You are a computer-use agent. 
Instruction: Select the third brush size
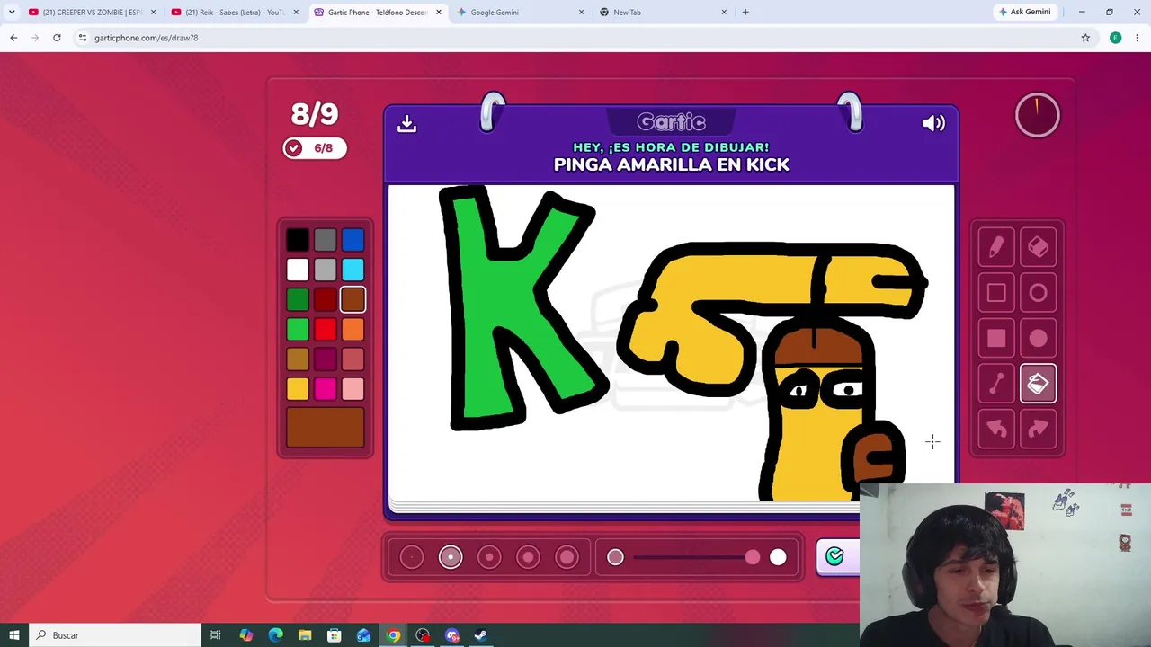[489, 557]
